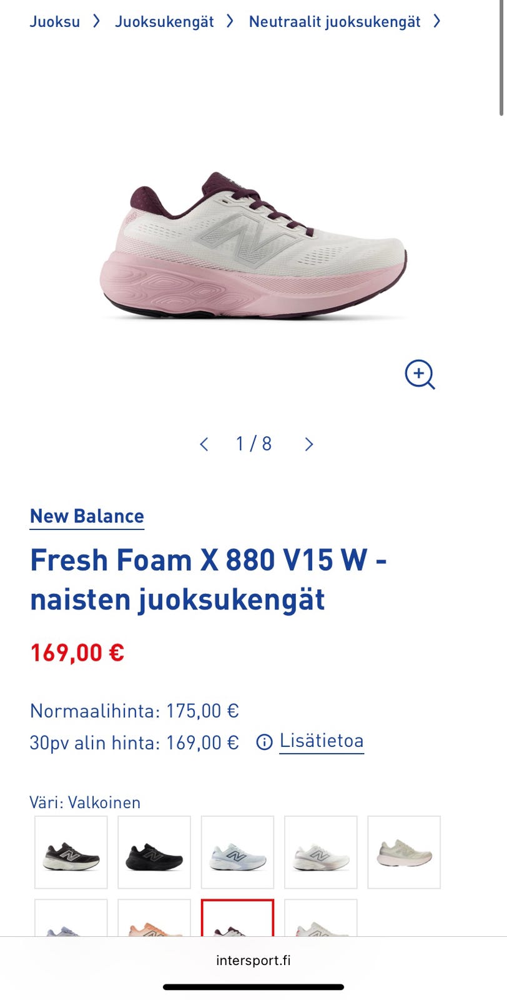Open the New Balance brand link

[x=87, y=516]
